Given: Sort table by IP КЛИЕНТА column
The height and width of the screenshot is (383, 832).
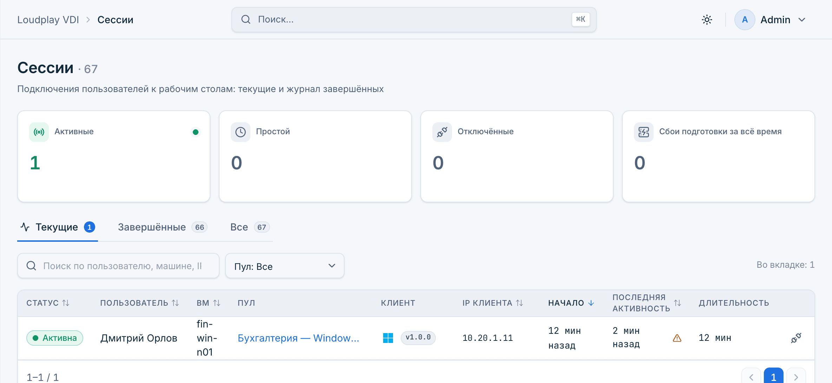Looking at the screenshot, I should click(493, 303).
